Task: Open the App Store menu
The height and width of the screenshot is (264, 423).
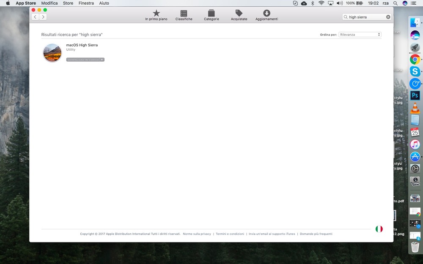Action: [x=26, y=3]
